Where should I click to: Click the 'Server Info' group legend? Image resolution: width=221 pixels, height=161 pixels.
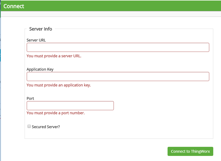(41, 29)
